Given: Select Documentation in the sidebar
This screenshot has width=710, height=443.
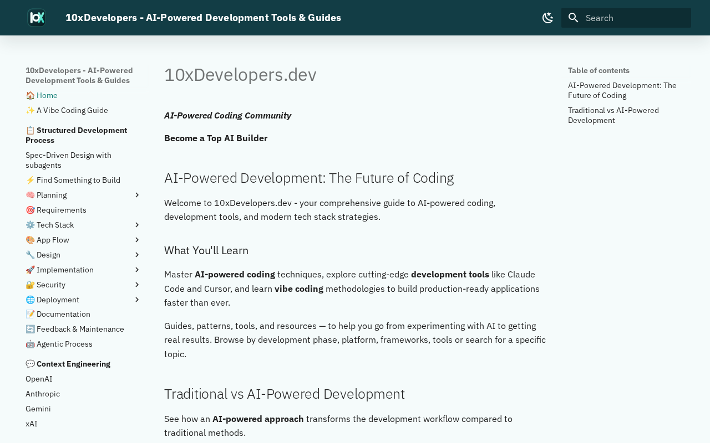Looking at the screenshot, I should tap(63, 314).
